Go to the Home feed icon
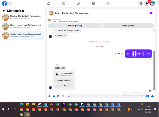 [49, 4]
